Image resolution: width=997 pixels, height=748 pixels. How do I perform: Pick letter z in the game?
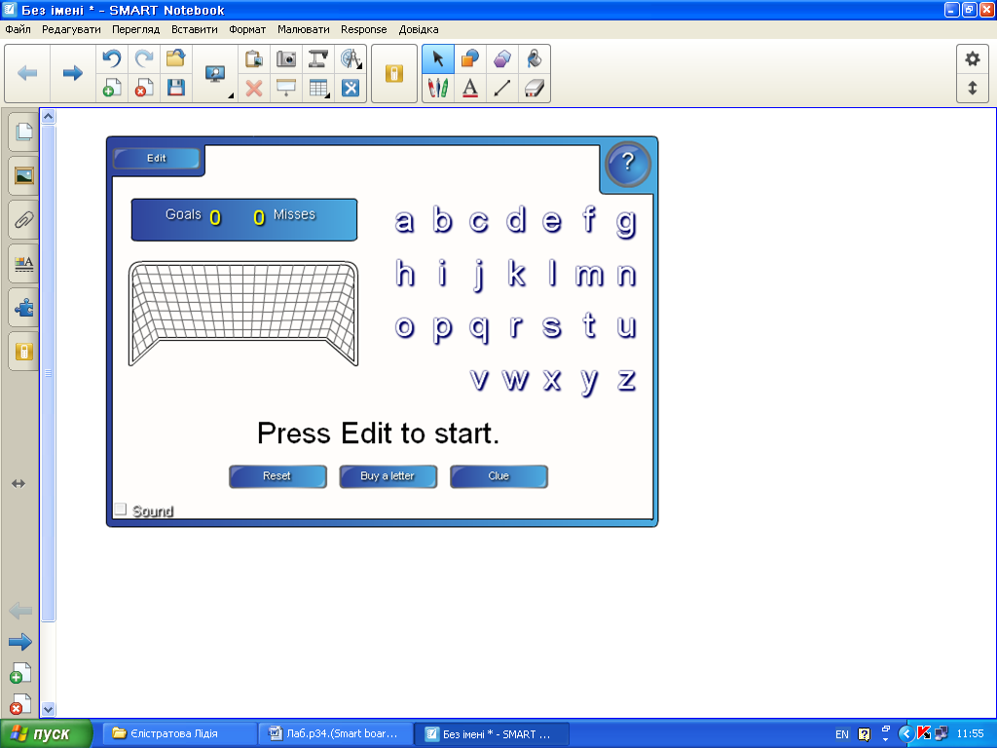pyautogui.click(x=626, y=380)
